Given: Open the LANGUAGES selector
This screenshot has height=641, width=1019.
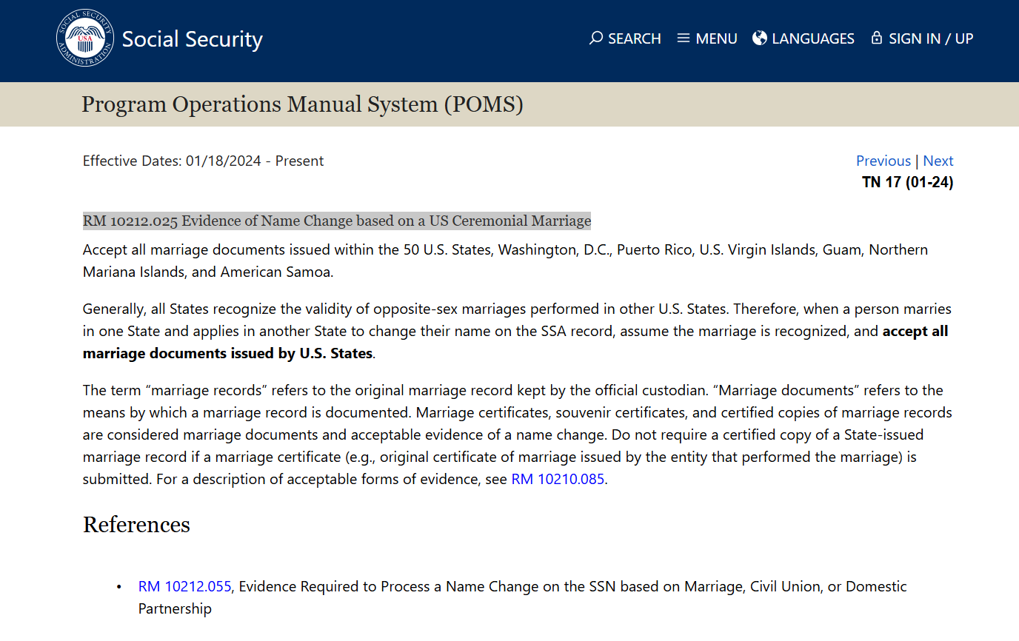Looking at the screenshot, I should 813,39.
